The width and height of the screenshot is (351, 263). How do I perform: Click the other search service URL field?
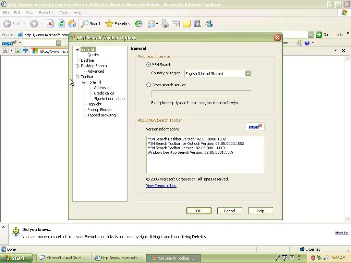coord(201,94)
